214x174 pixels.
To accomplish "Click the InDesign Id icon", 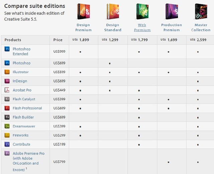I will pyautogui.click(x=7, y=81).
